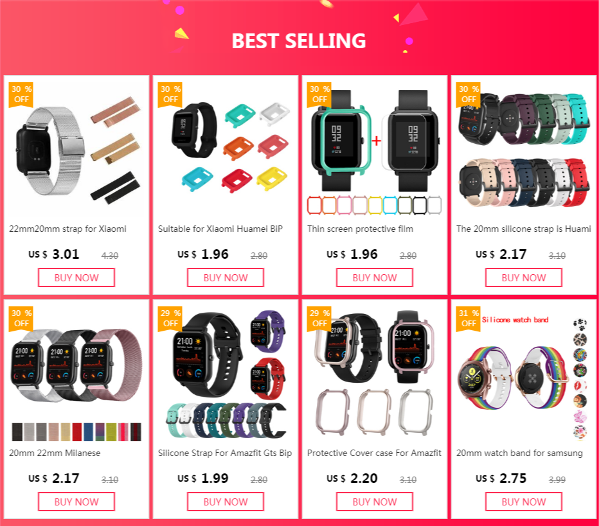Click the 29% OFF badge on Silicone Strap

pyautogui.click(x=170, y=319)
